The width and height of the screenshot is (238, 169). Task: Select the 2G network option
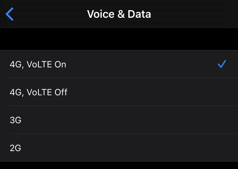pyautogui.click(x=119, y=148)
